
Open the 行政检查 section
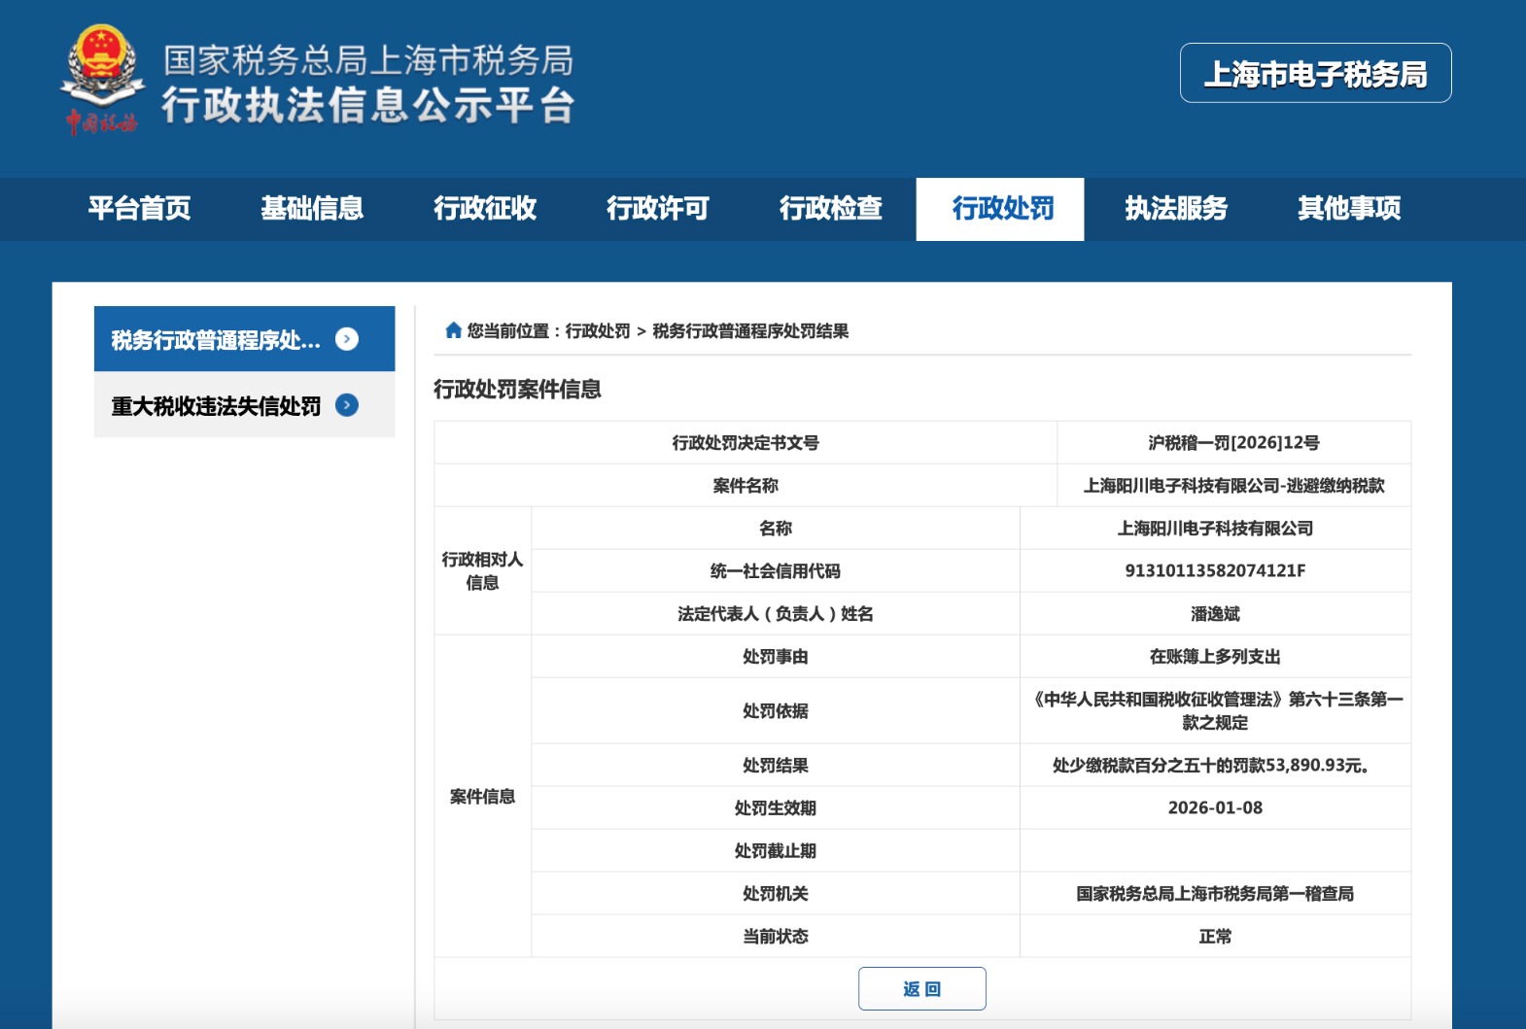click(x=831, y=209)
